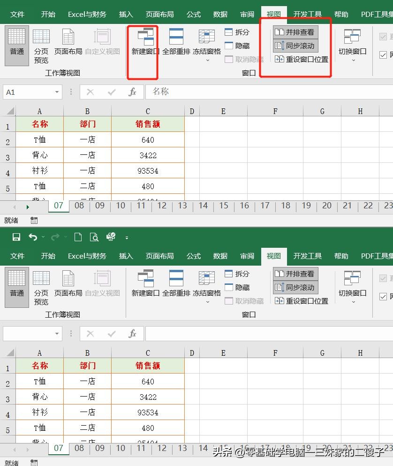Toggle Synchronous Scrolling in top window
393x466 pixels.
pos(295,46)
